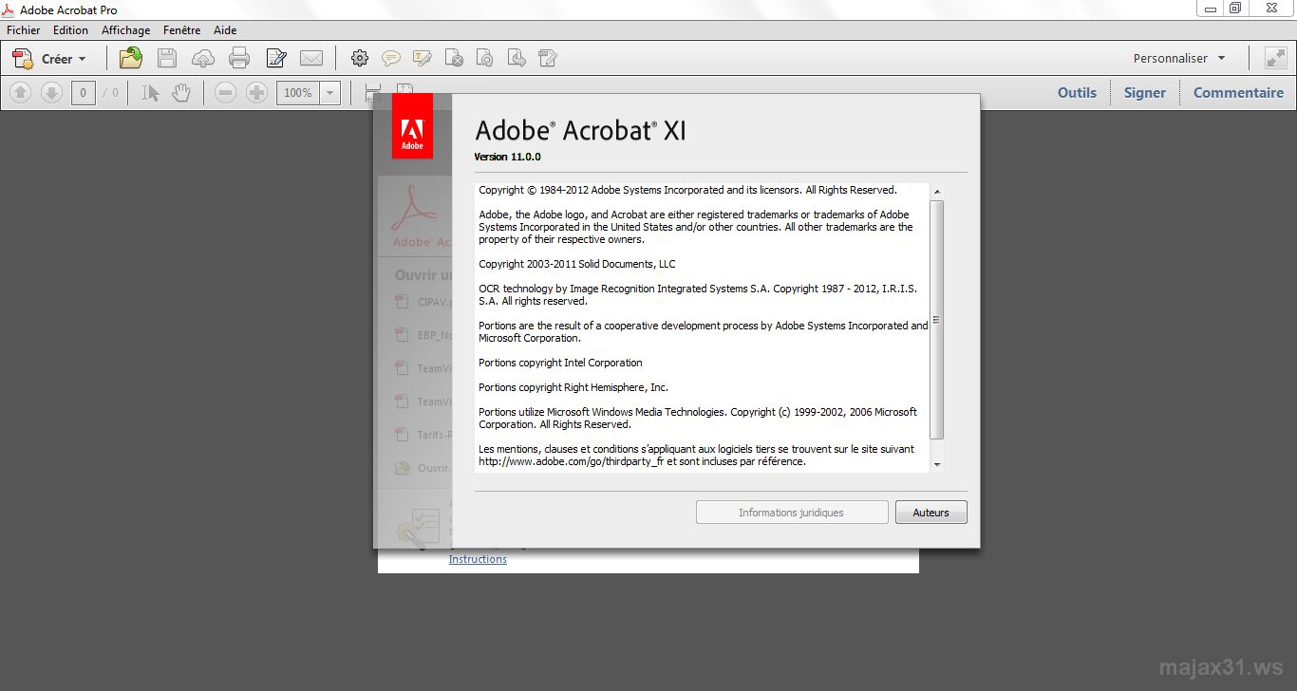This screenshot has width=1297, height=691.
Task: Expand the zoom percentage dropdown
Action: (x=329, y=92)
